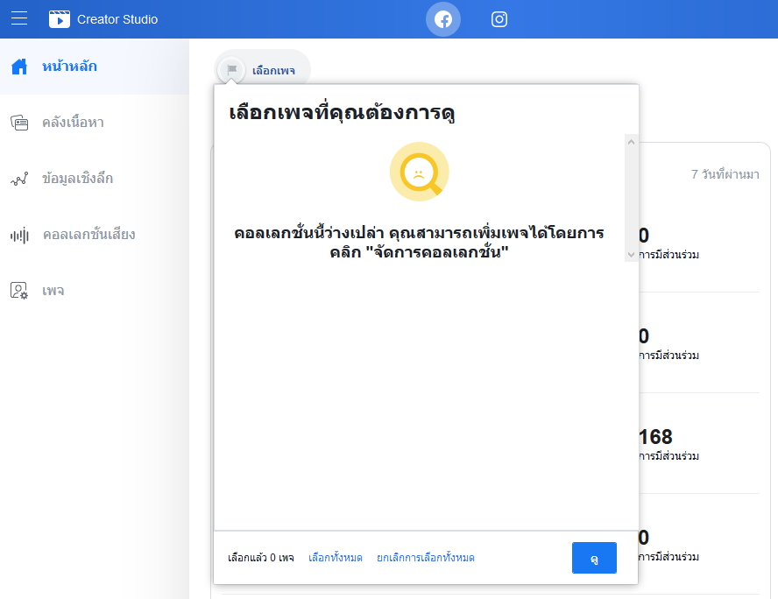Click the เลือกทั้งหมด link
The image size is (778, 599).
pos(336,558)
